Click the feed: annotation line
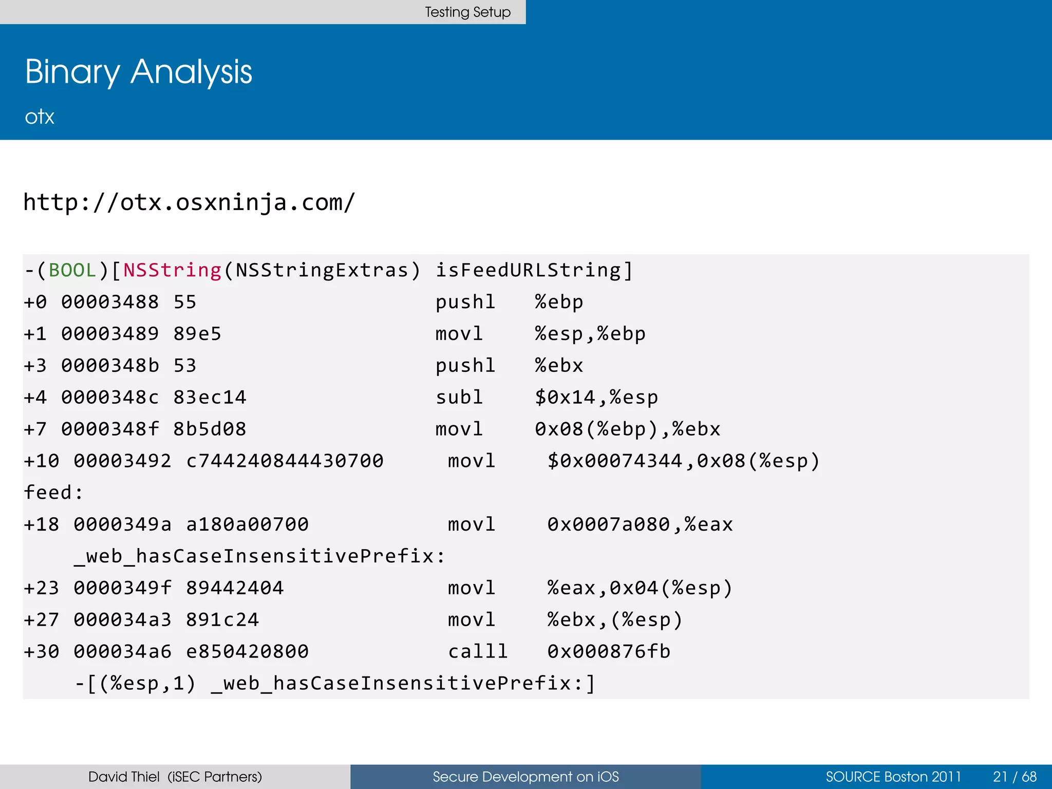 pyautogui.click(x=53, y=493)
